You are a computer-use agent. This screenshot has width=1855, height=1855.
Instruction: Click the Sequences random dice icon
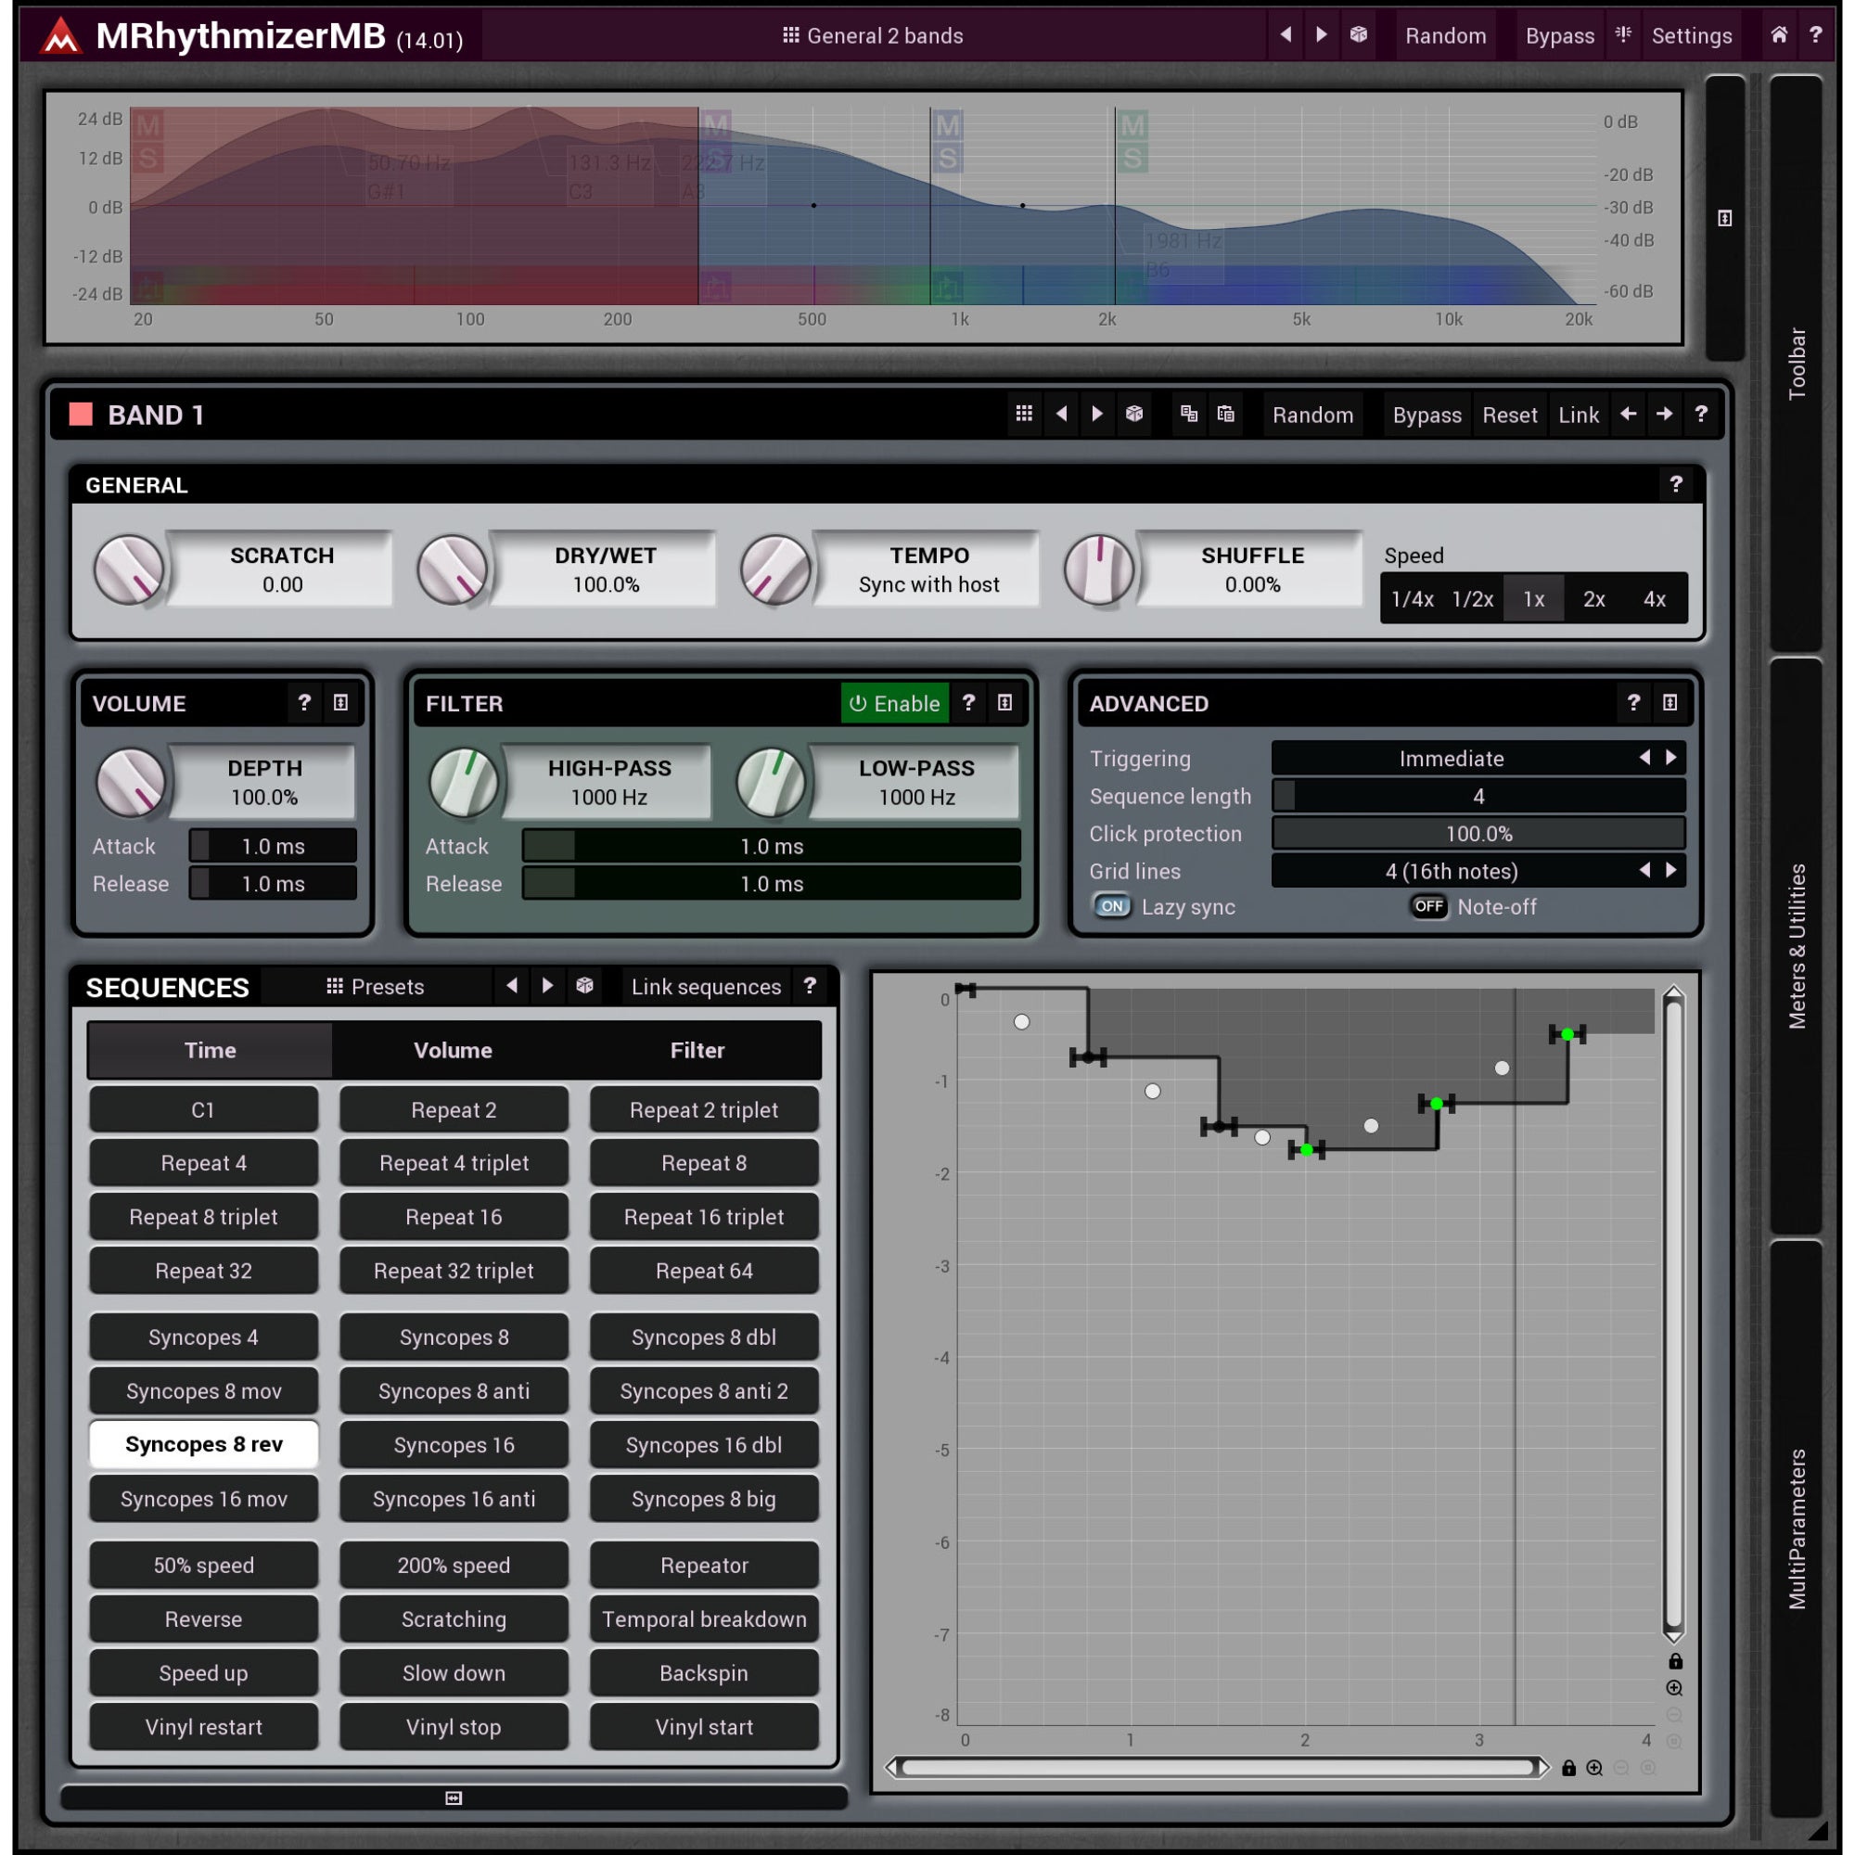[x=584, y=986]
